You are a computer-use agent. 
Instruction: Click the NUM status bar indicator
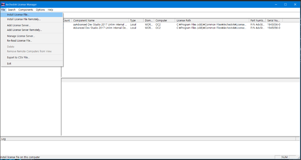tap(285, 157)
